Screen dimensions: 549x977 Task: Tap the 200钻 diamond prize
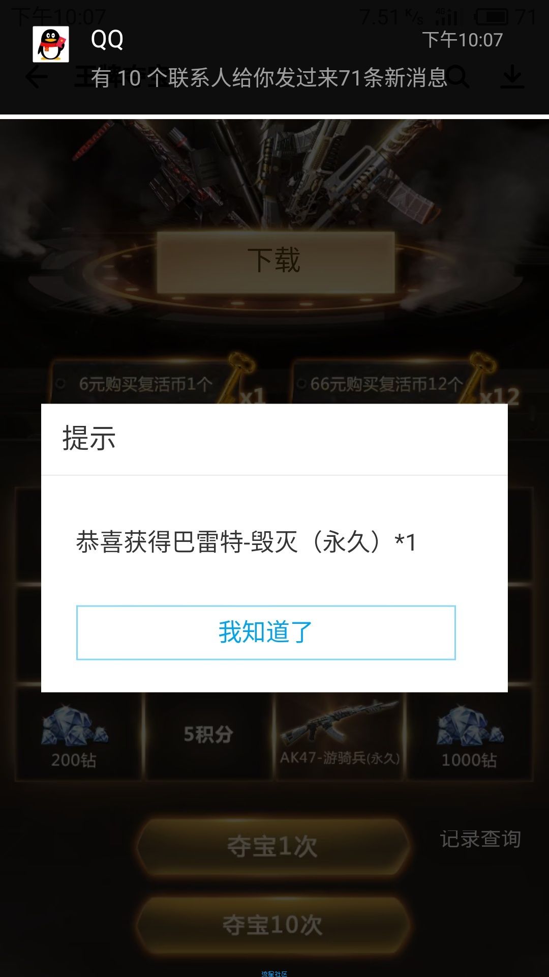74,736
